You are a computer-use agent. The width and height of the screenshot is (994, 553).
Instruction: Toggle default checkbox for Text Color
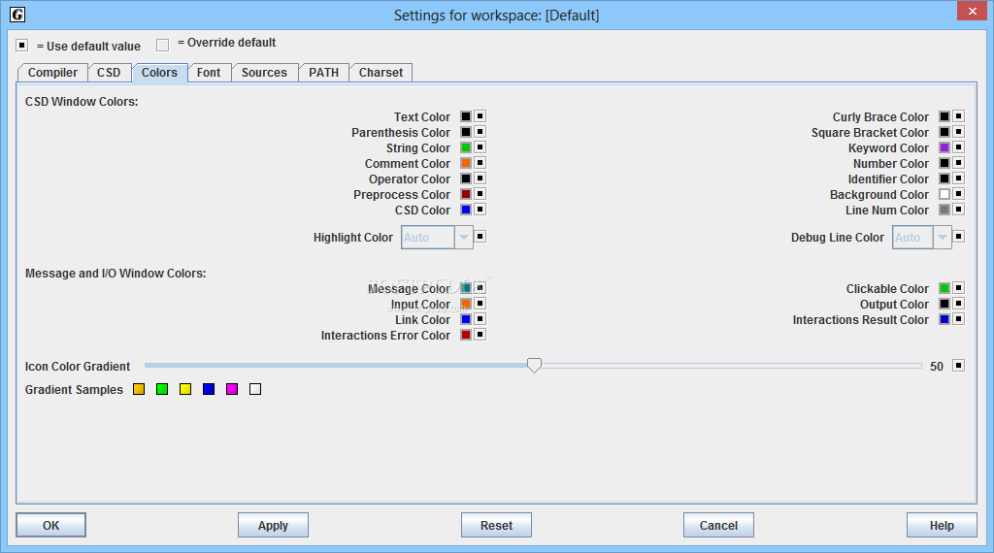point(480,116)
